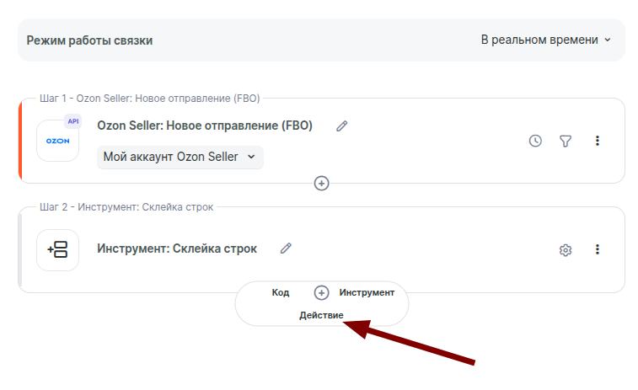Click the 'Режим работы связки' label
This screenshot has height=390, width=638.
[x=89, y=40]
